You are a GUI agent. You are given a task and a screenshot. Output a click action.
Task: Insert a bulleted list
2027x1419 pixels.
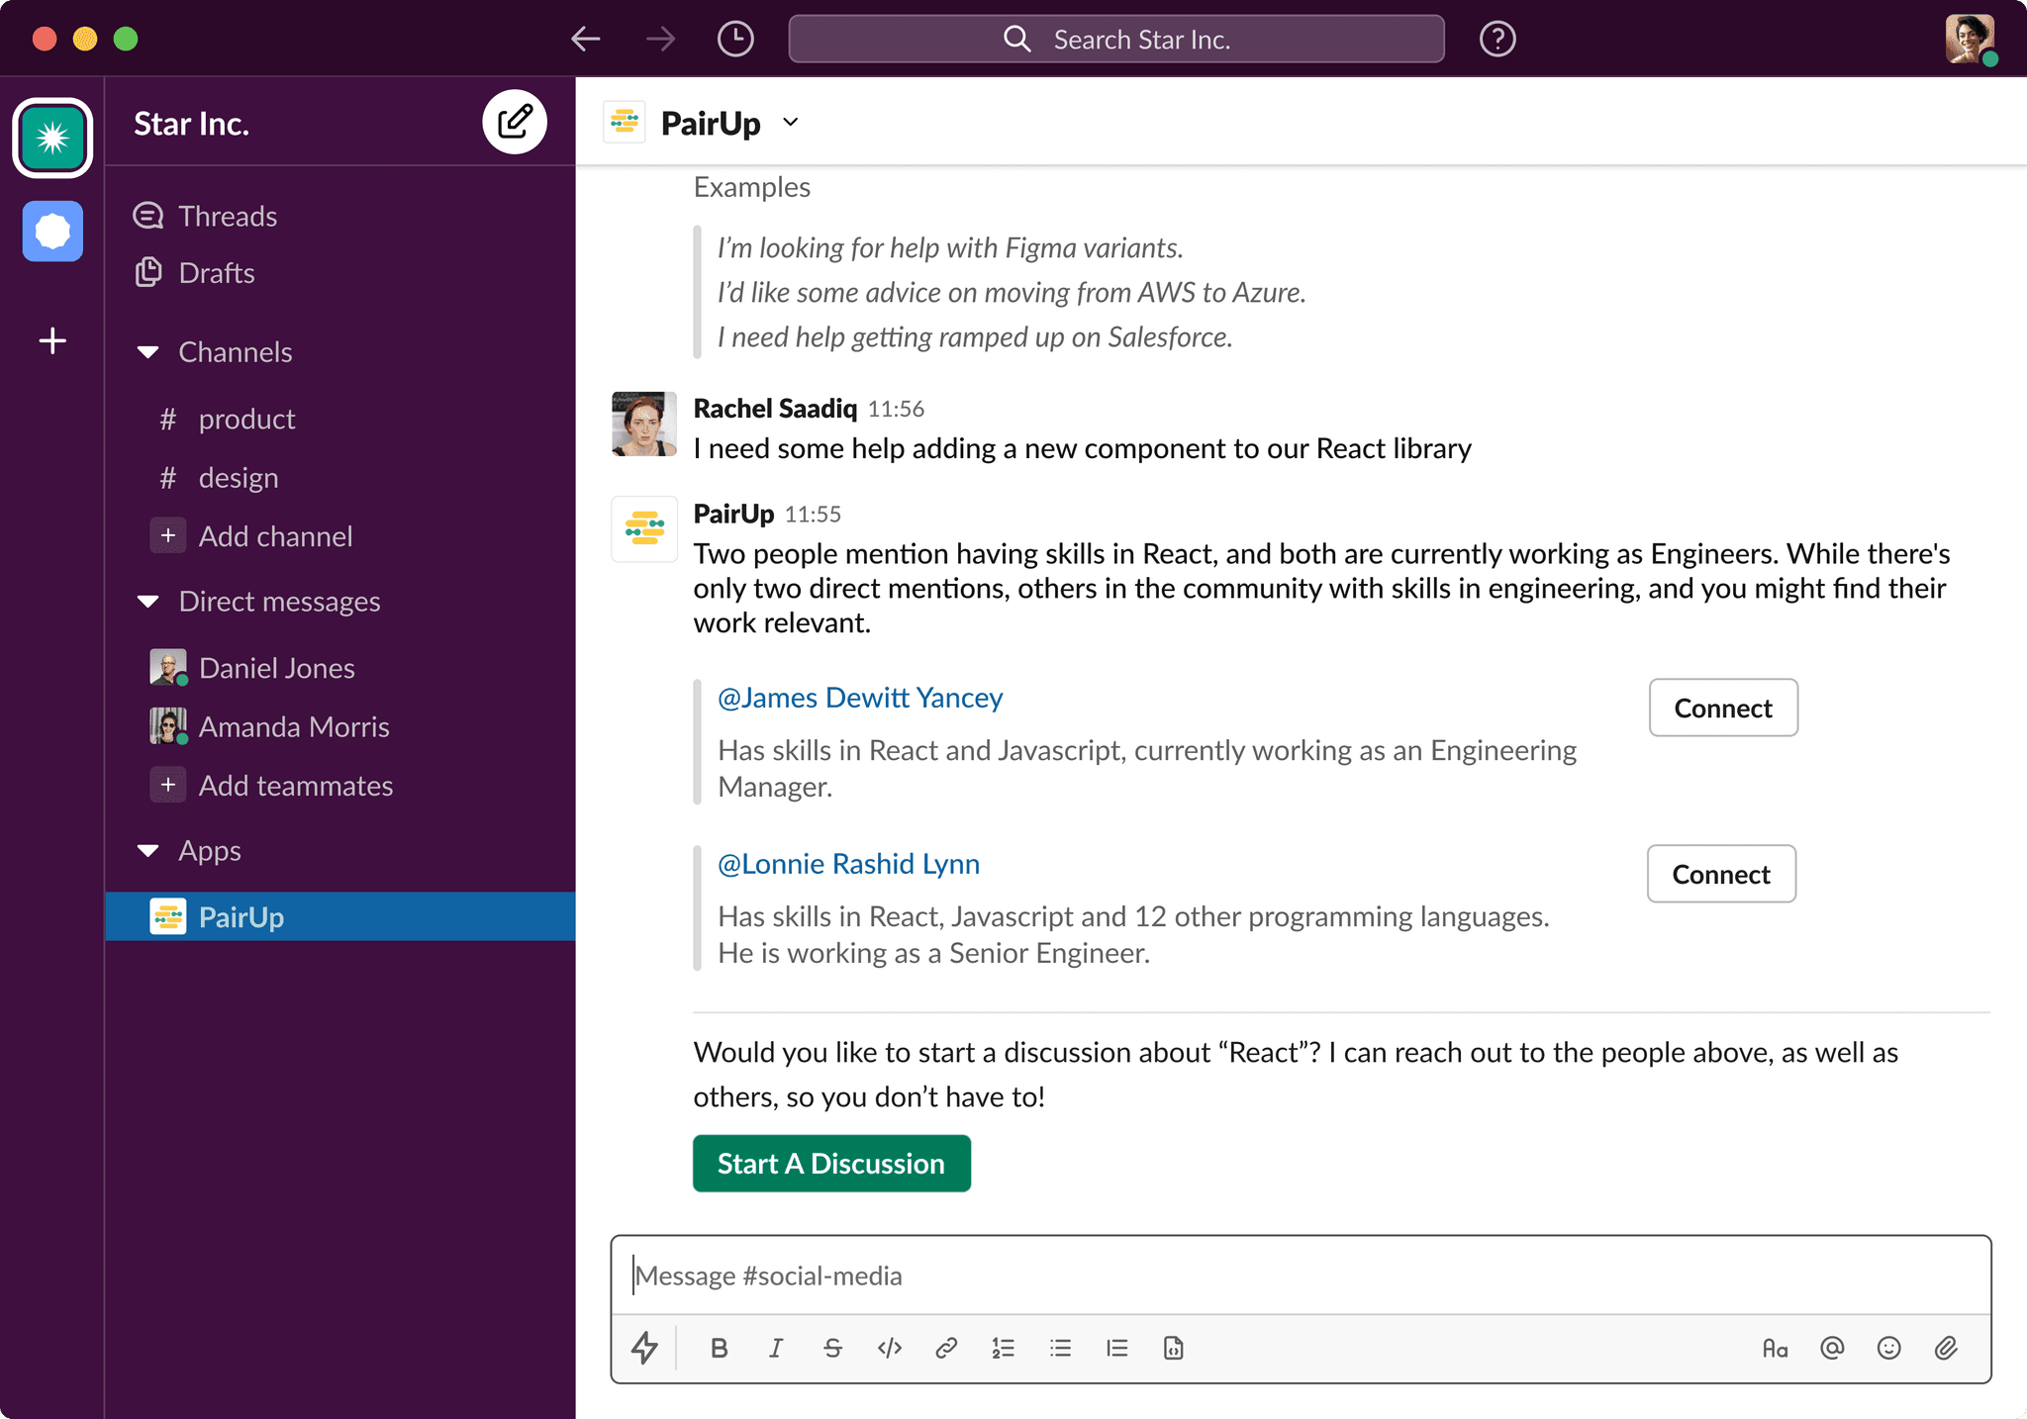pos(1060,1348)
